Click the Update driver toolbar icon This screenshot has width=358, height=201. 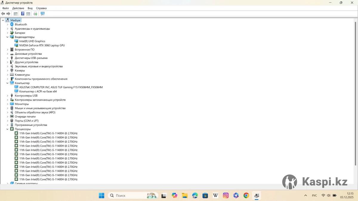pos(35,14)
